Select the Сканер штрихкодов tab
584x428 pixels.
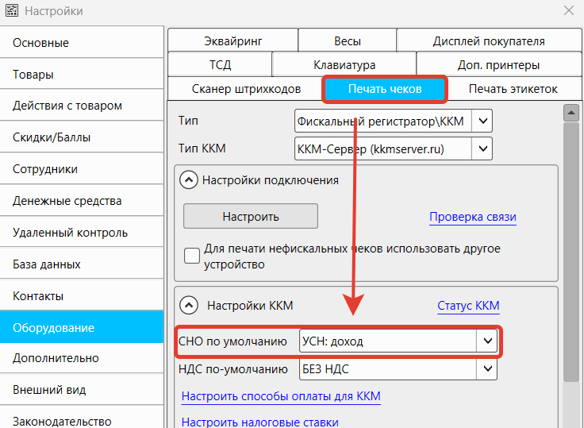(246, 89)
